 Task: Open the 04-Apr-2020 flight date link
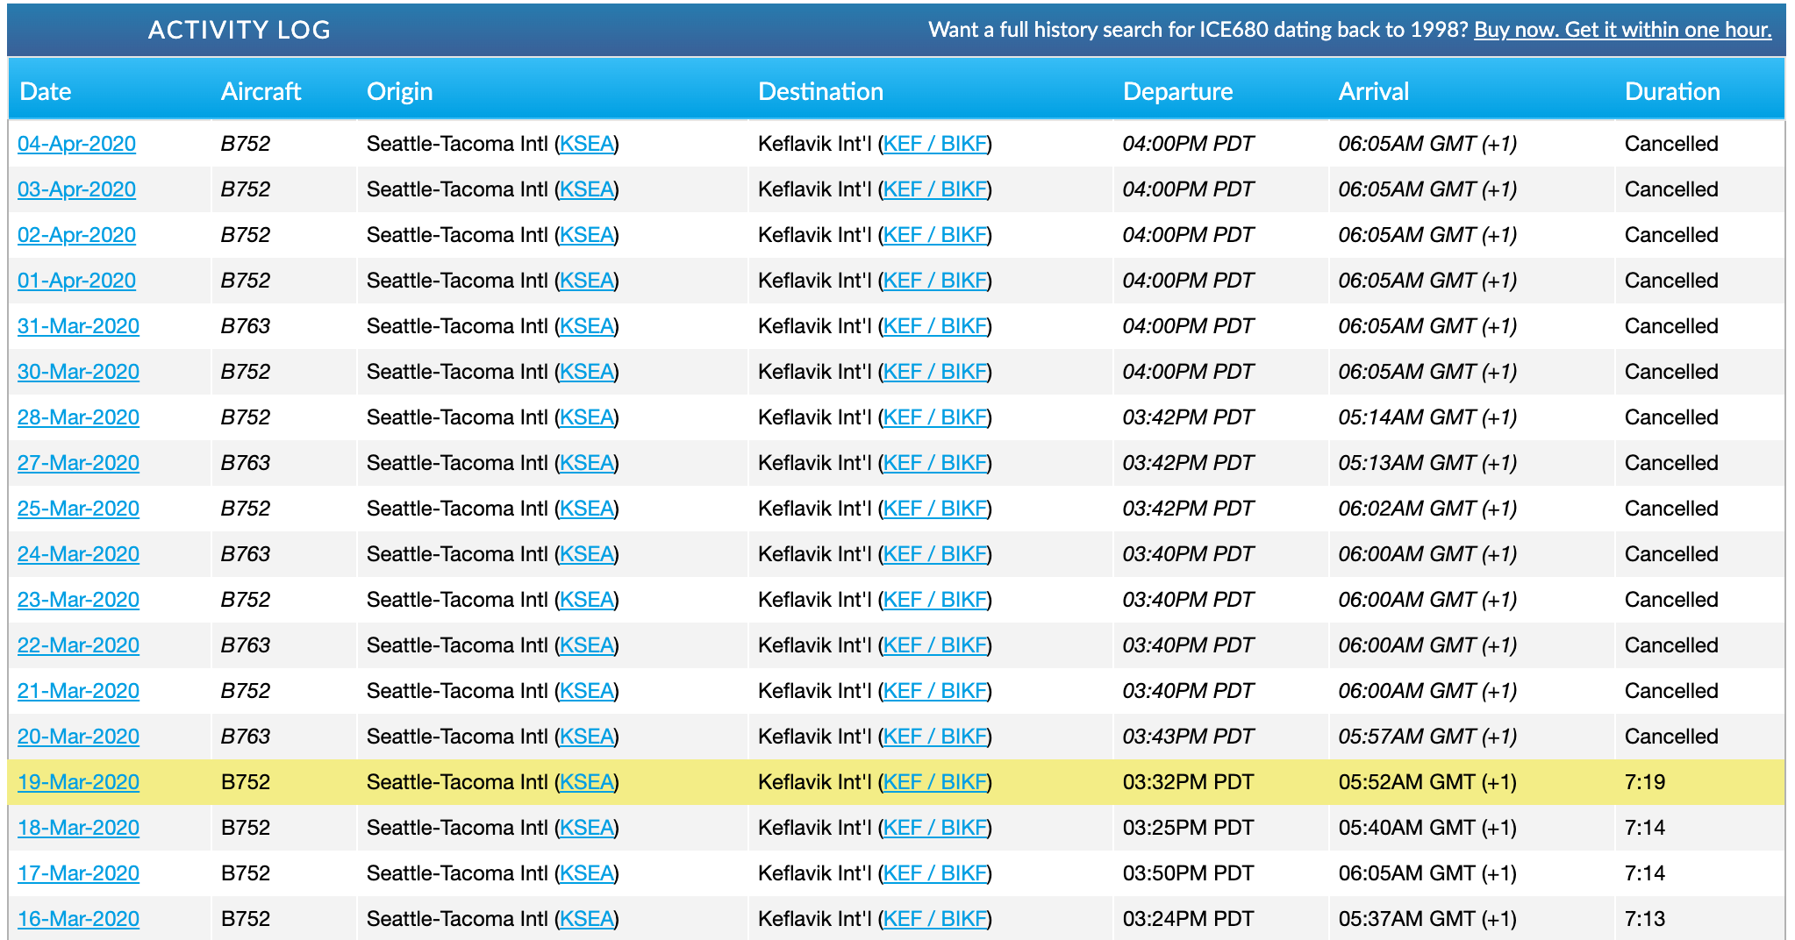pyautogui.click(x=76, y=144)
